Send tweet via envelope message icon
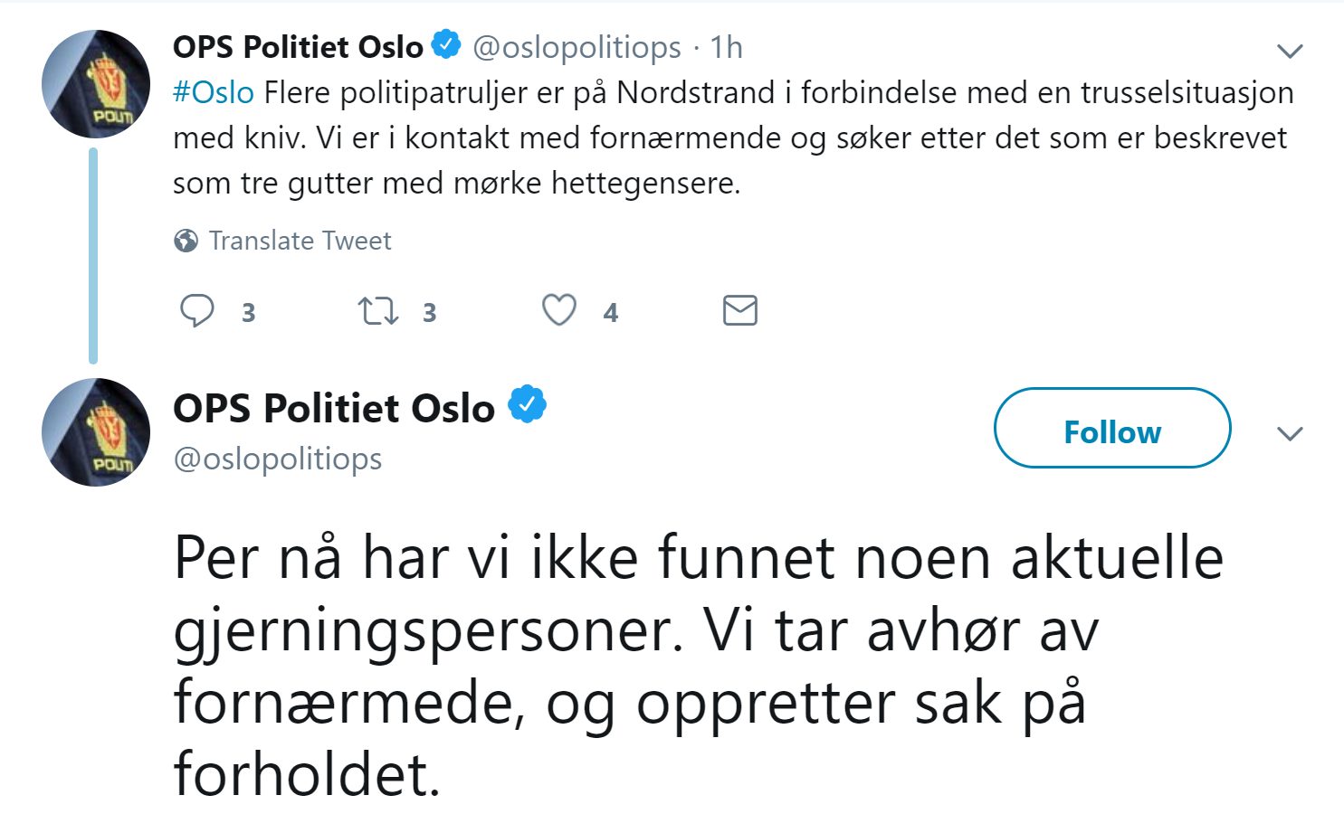 [x=739, y=310]
